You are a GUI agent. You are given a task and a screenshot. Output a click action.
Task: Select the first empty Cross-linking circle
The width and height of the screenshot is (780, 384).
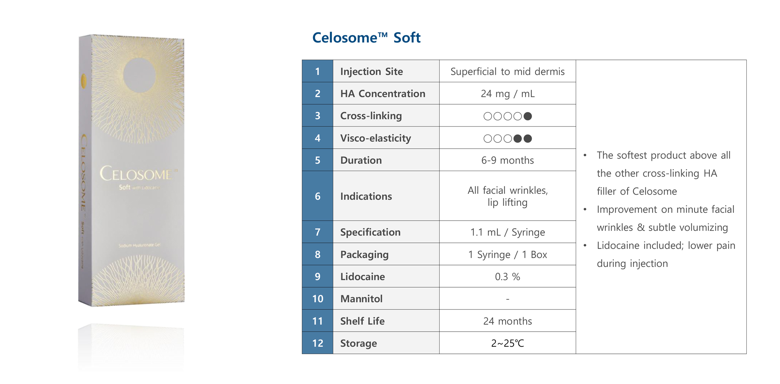(487, 116)
